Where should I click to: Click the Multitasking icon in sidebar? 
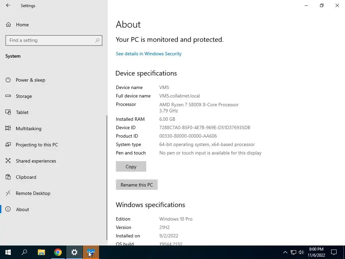(8, 128)
